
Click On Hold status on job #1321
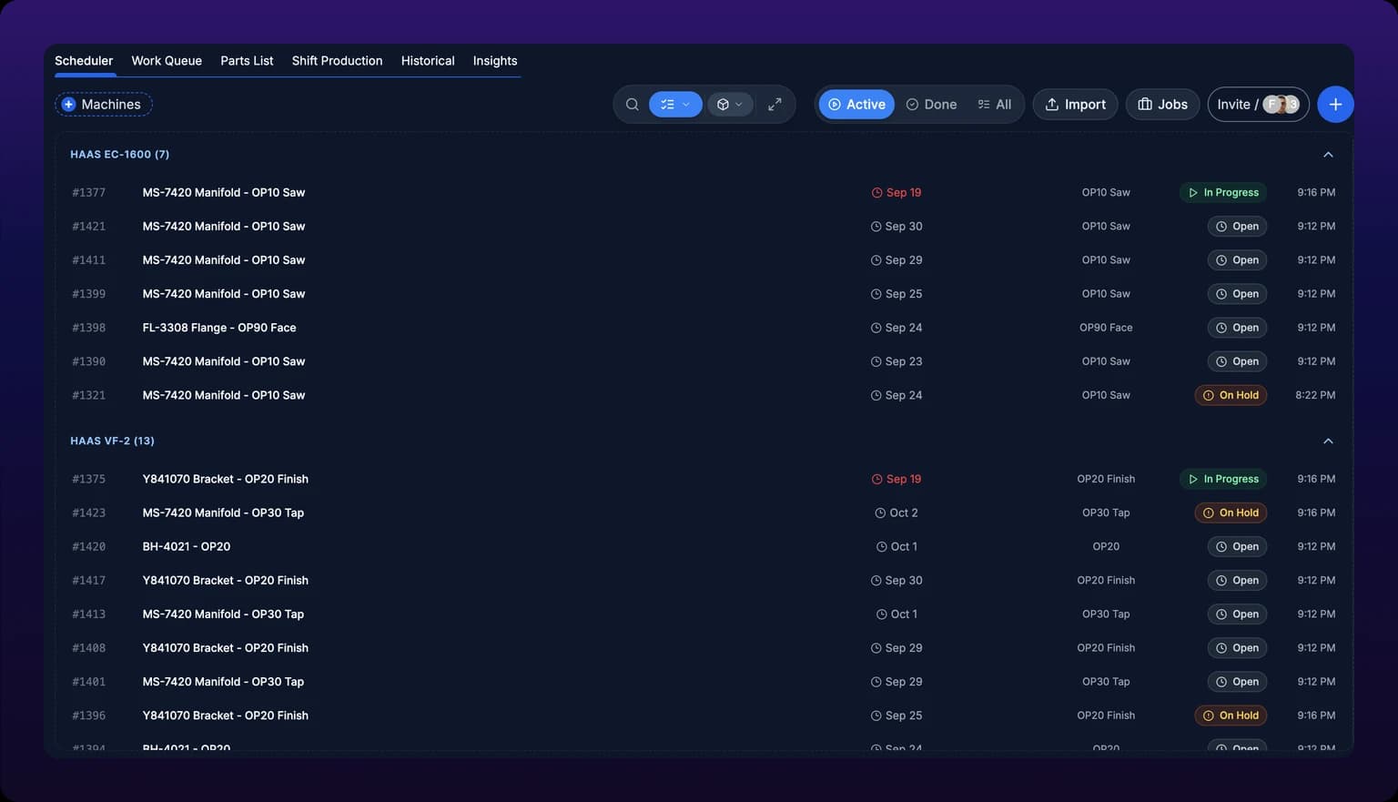pos(1231,395)
